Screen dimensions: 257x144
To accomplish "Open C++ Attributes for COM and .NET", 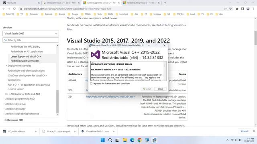I will click(x=22, y=94).
